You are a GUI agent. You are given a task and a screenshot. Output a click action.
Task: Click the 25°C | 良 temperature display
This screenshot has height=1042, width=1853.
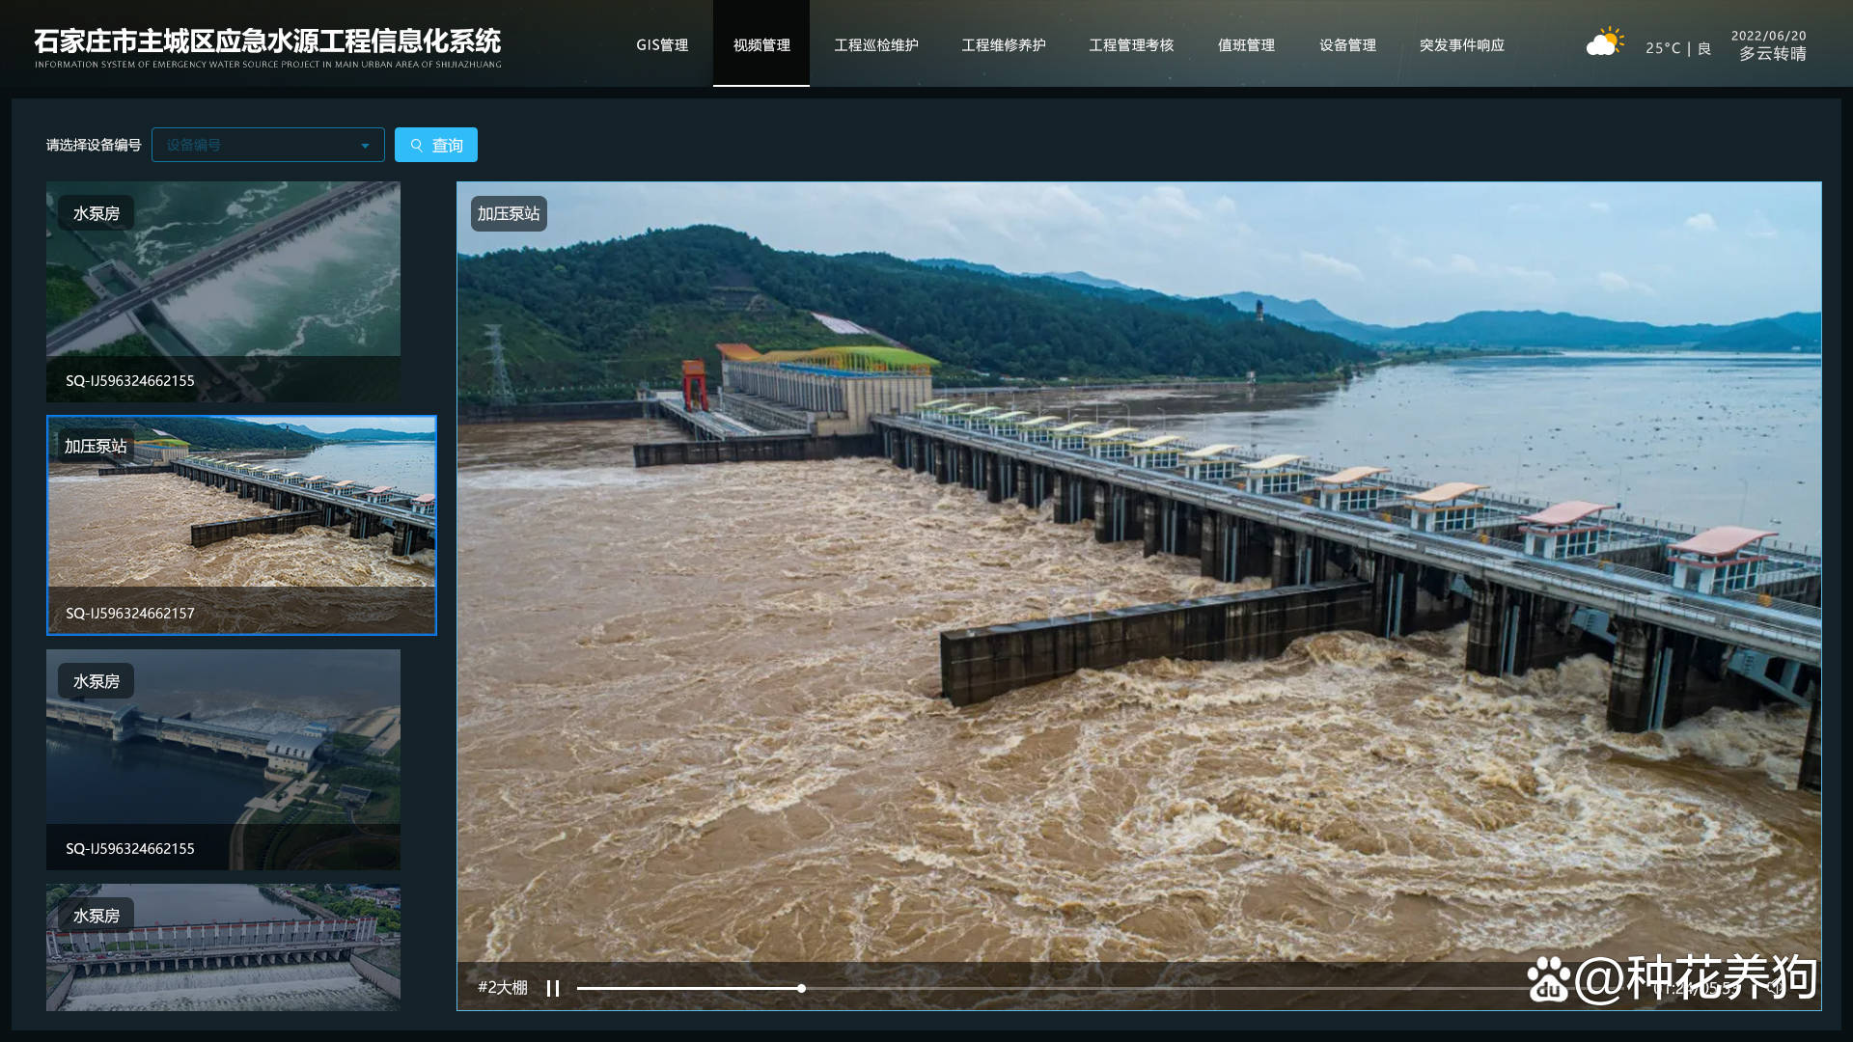[1676, 46]
